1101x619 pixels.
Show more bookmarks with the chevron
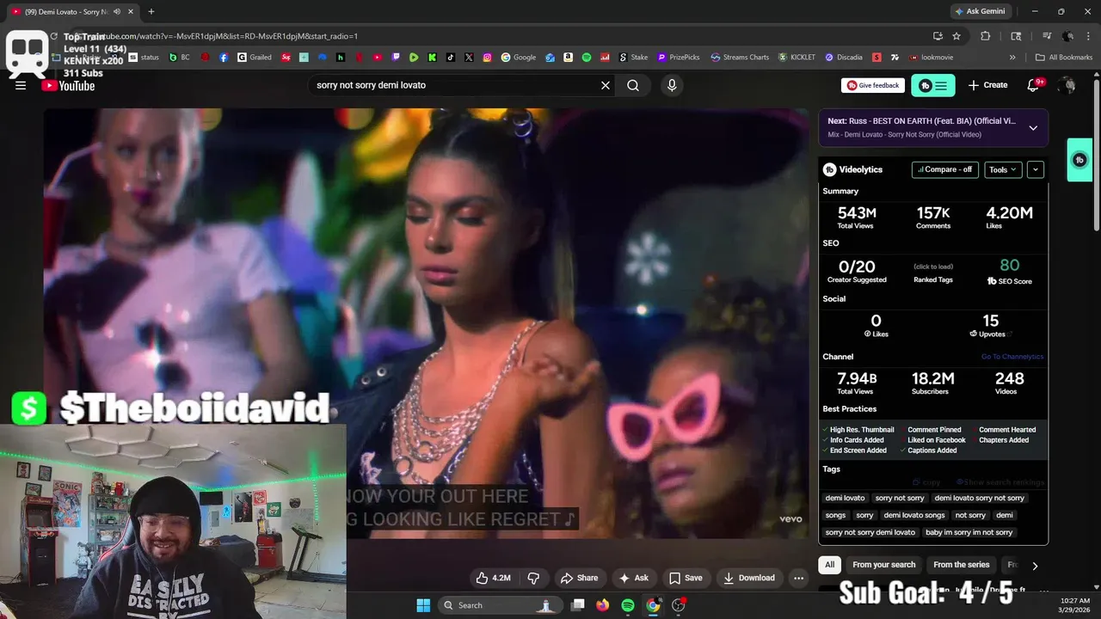[x=1012, y=58]
